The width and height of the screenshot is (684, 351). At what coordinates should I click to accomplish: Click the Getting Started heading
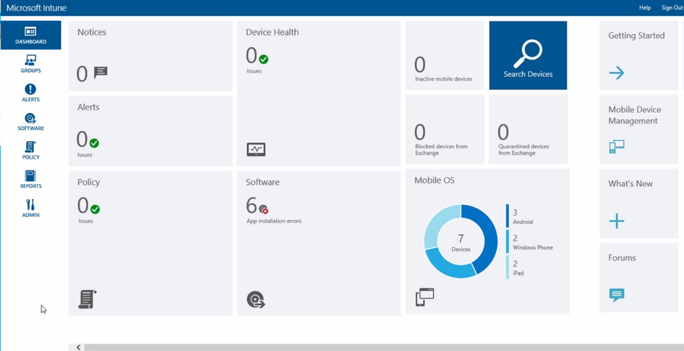(636, 36)
